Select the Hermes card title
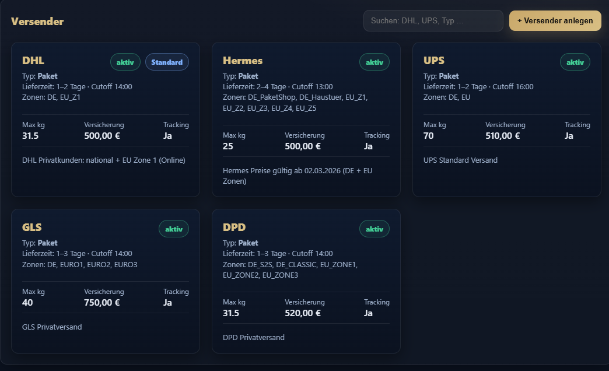Screen dimensions: 609x371 243,61
